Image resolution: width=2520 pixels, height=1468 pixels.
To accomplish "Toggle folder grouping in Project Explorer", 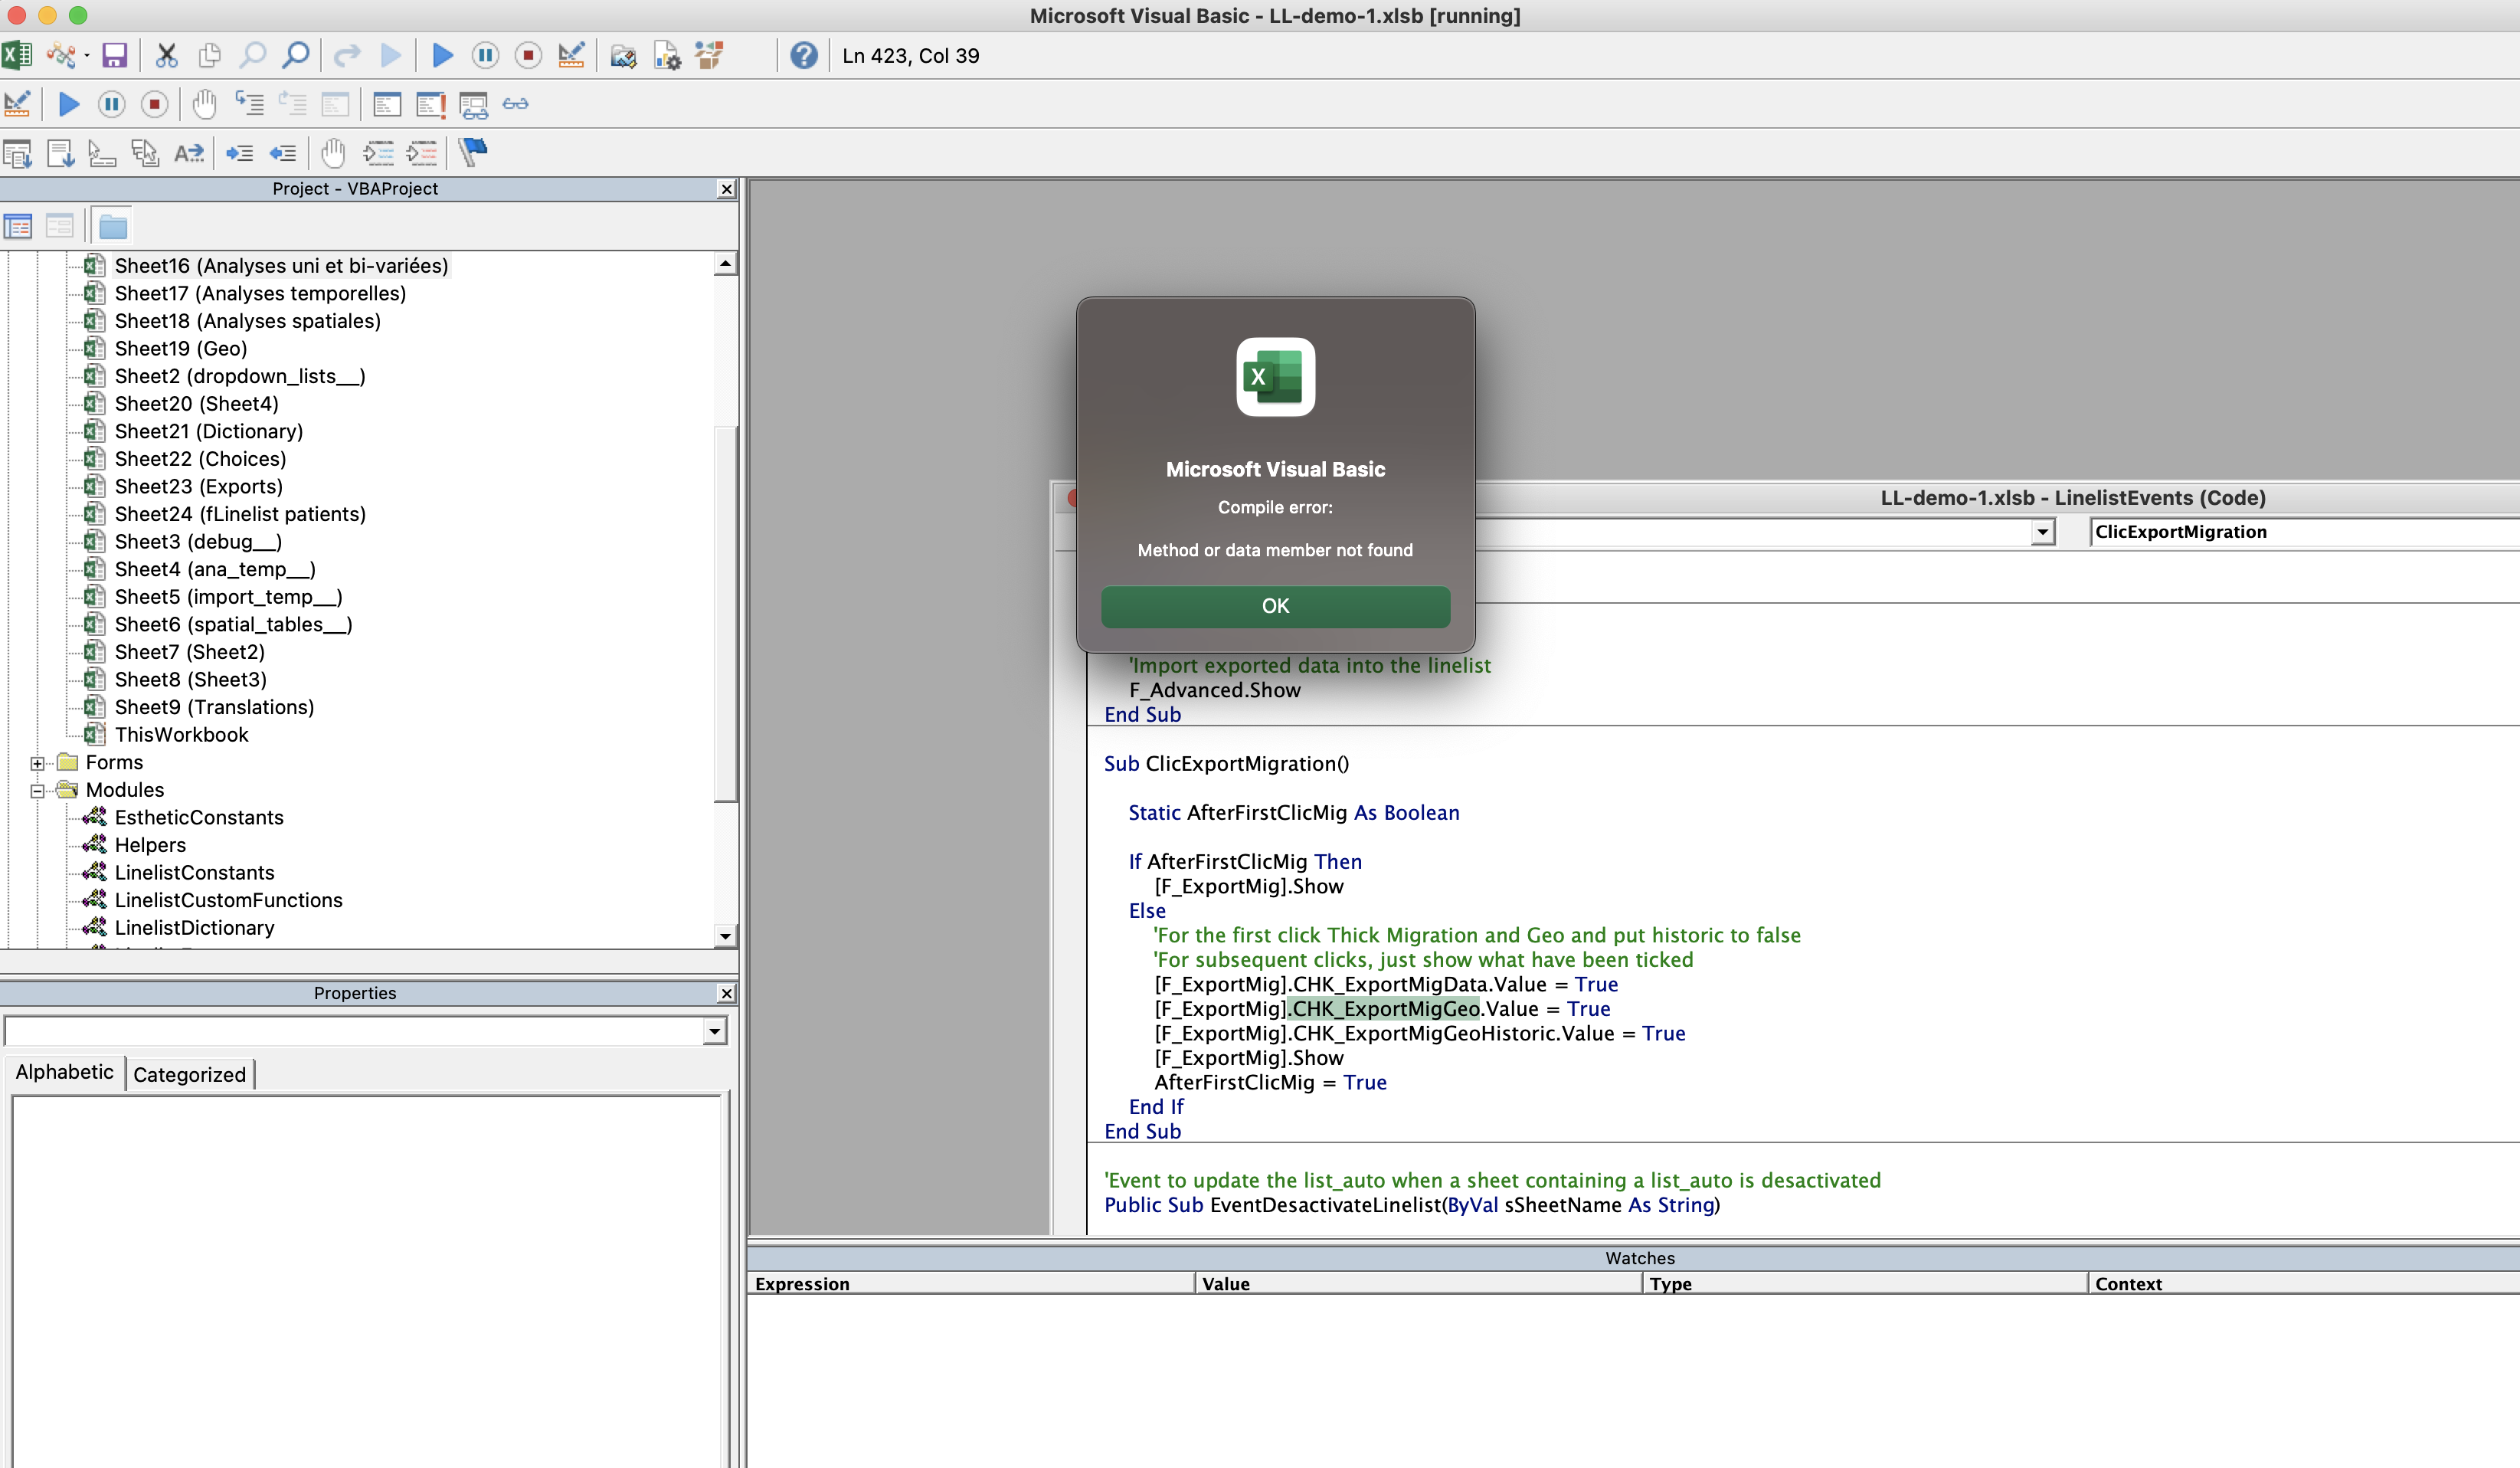I will (112, 225).
